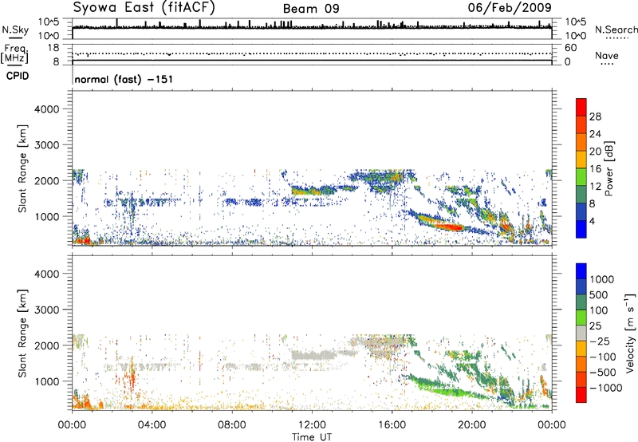Click the gray segment of the velocity colorbar
The image size is (638, 442).
(581, 333)
